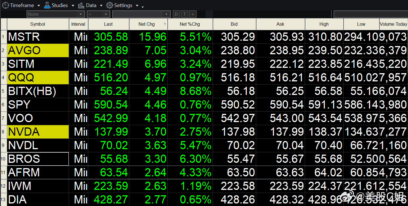Click SITM high 223.85

(x=325, y=64)
